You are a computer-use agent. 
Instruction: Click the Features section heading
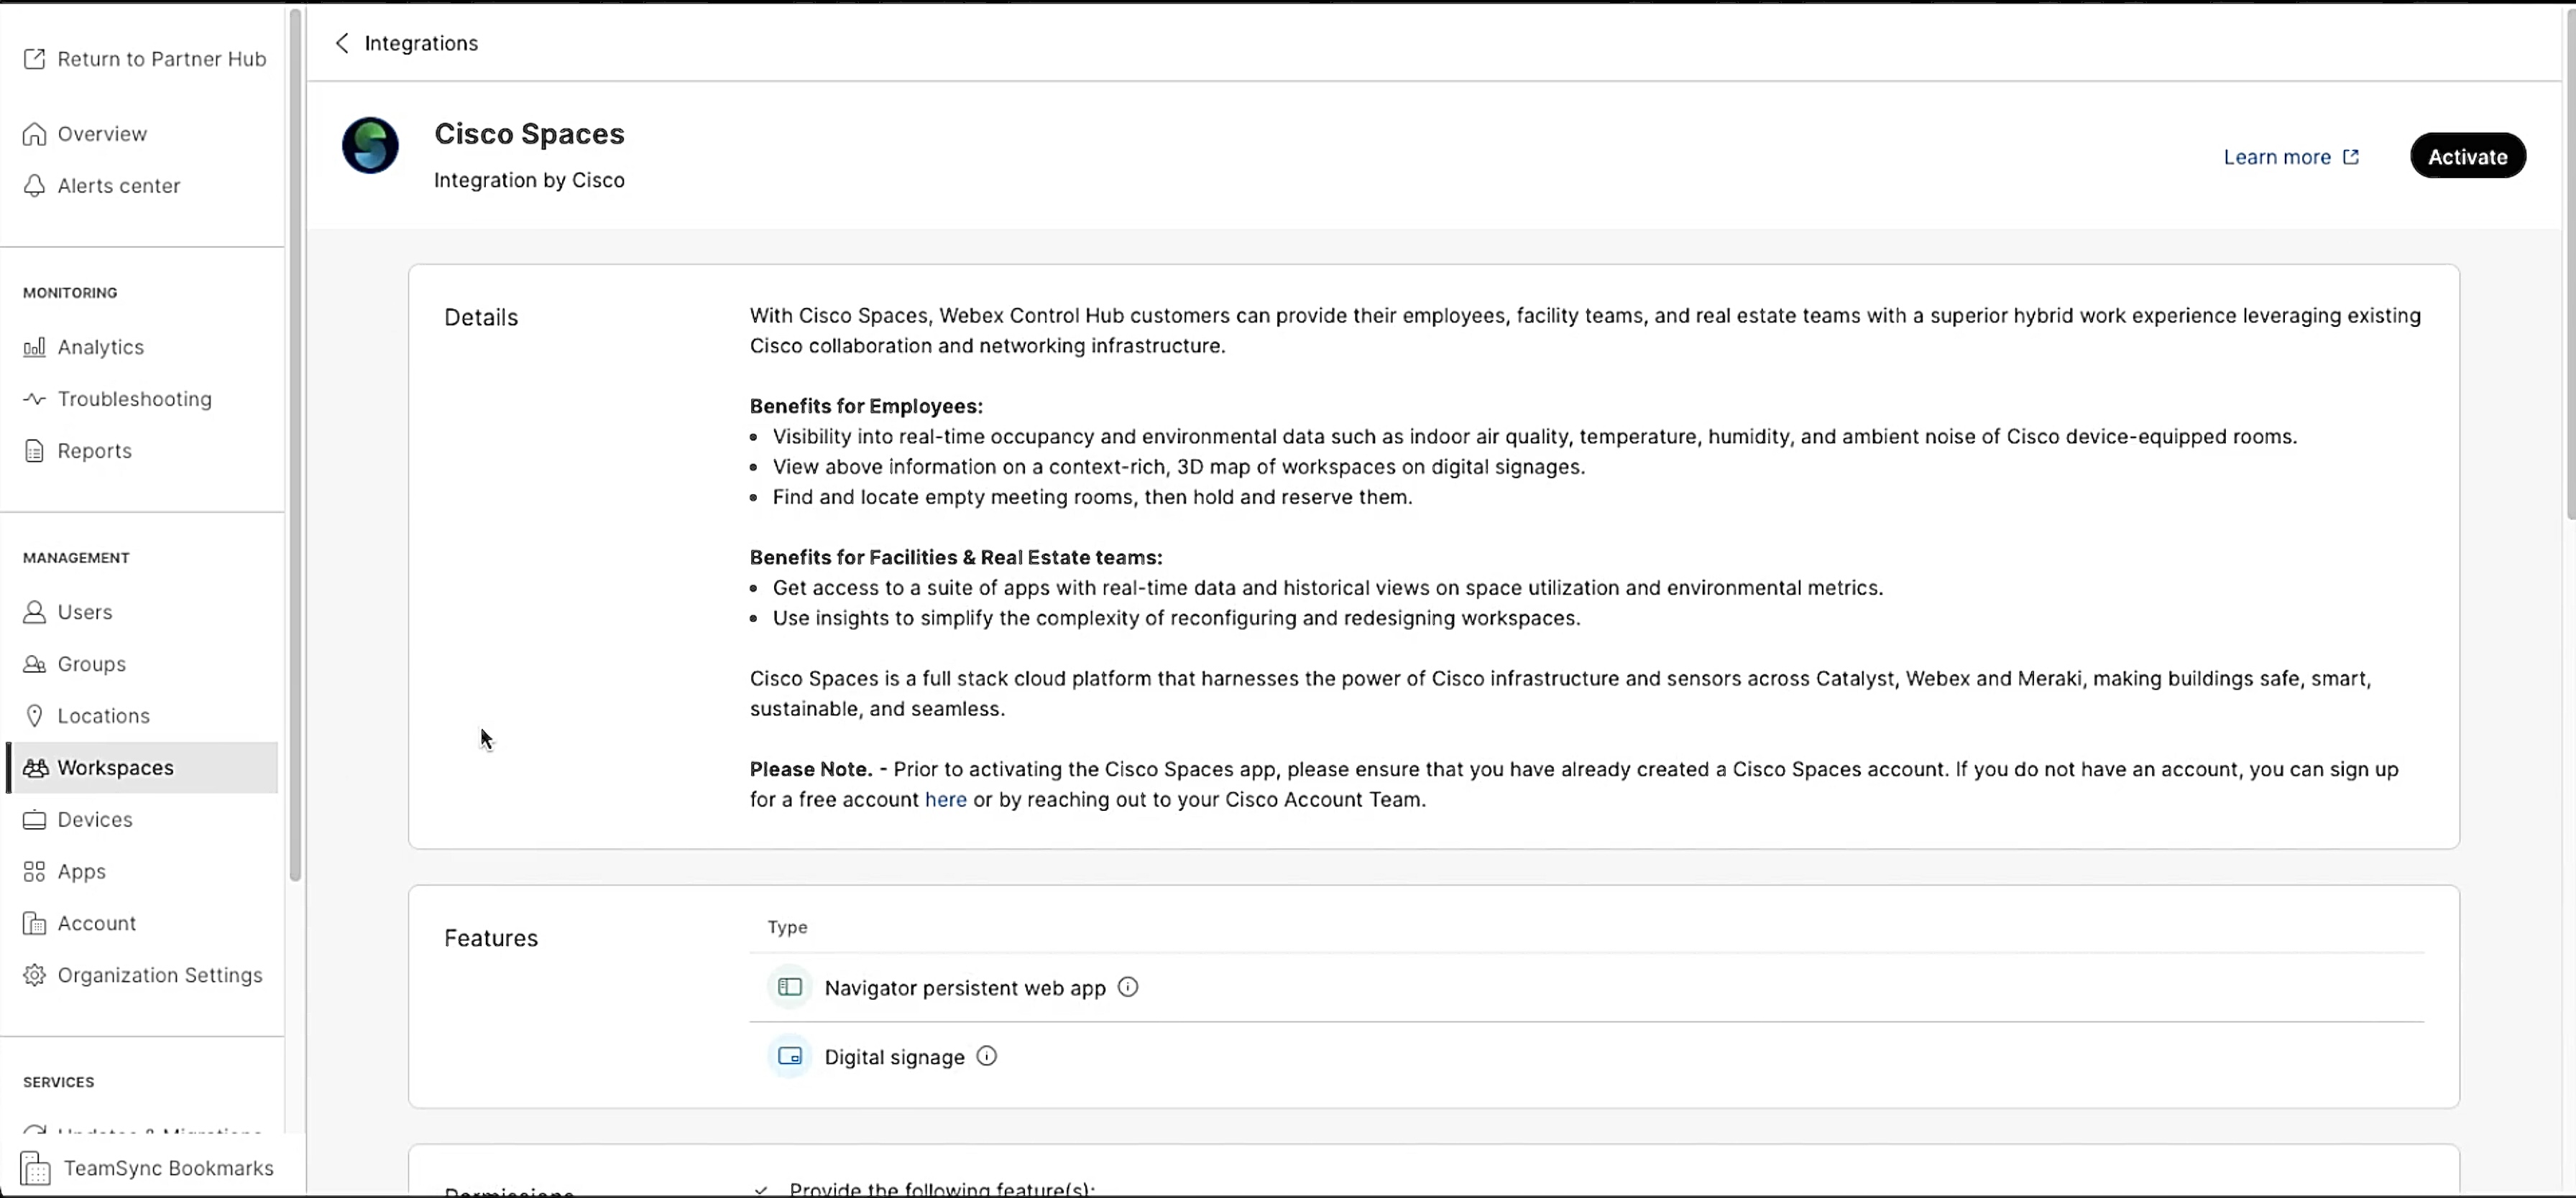point(491,938)
